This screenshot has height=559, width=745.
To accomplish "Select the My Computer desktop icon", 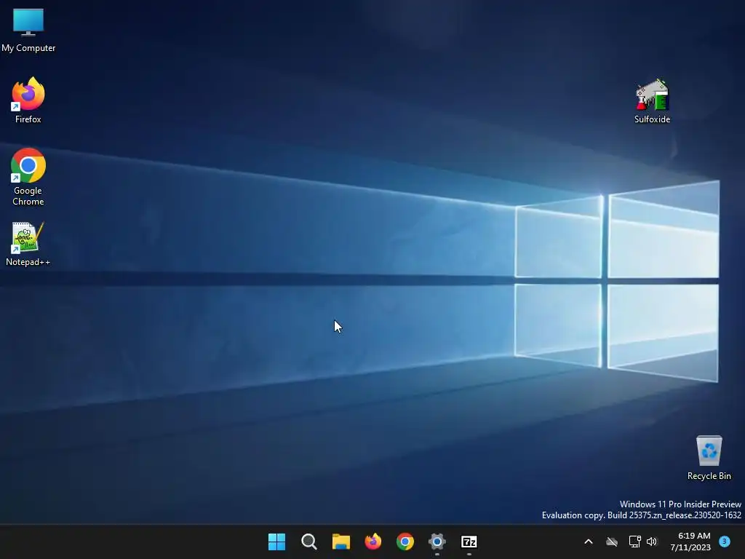I will click(28, 29).
